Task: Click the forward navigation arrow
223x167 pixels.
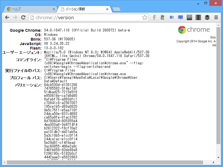Action: coord(15,17)
